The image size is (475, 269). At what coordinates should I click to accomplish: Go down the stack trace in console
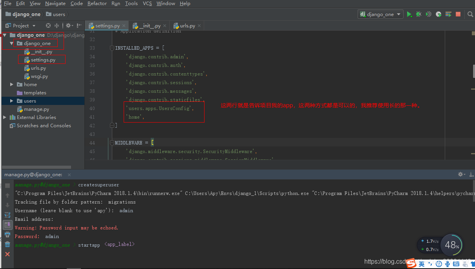click(x=7, y=205)
